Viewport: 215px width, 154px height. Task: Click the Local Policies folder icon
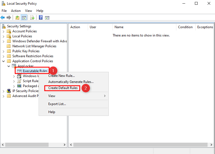[9, 36]
